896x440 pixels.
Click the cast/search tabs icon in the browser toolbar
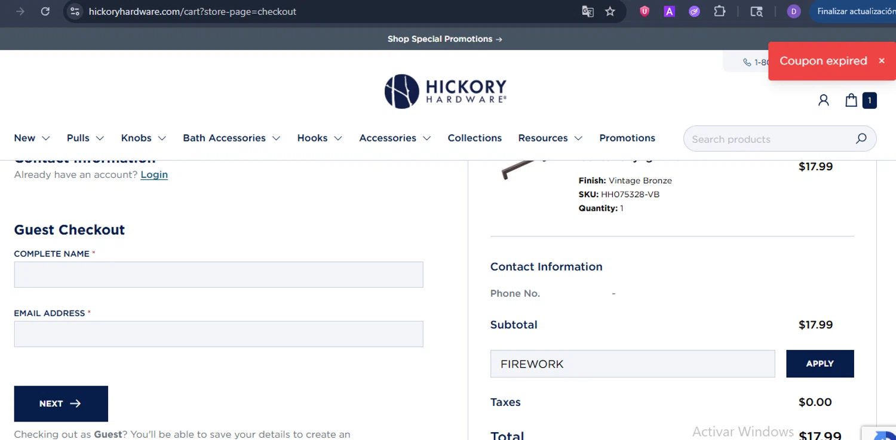(x=756, y=11)
